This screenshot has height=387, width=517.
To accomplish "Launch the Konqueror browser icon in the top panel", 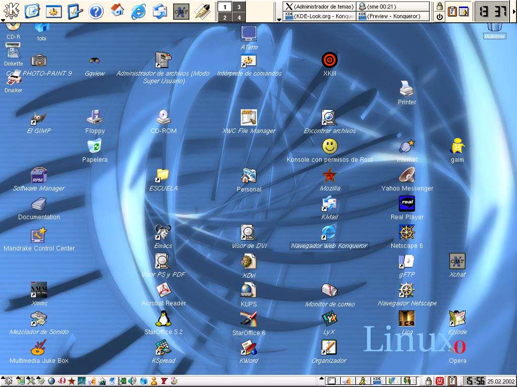I will 138,12.
